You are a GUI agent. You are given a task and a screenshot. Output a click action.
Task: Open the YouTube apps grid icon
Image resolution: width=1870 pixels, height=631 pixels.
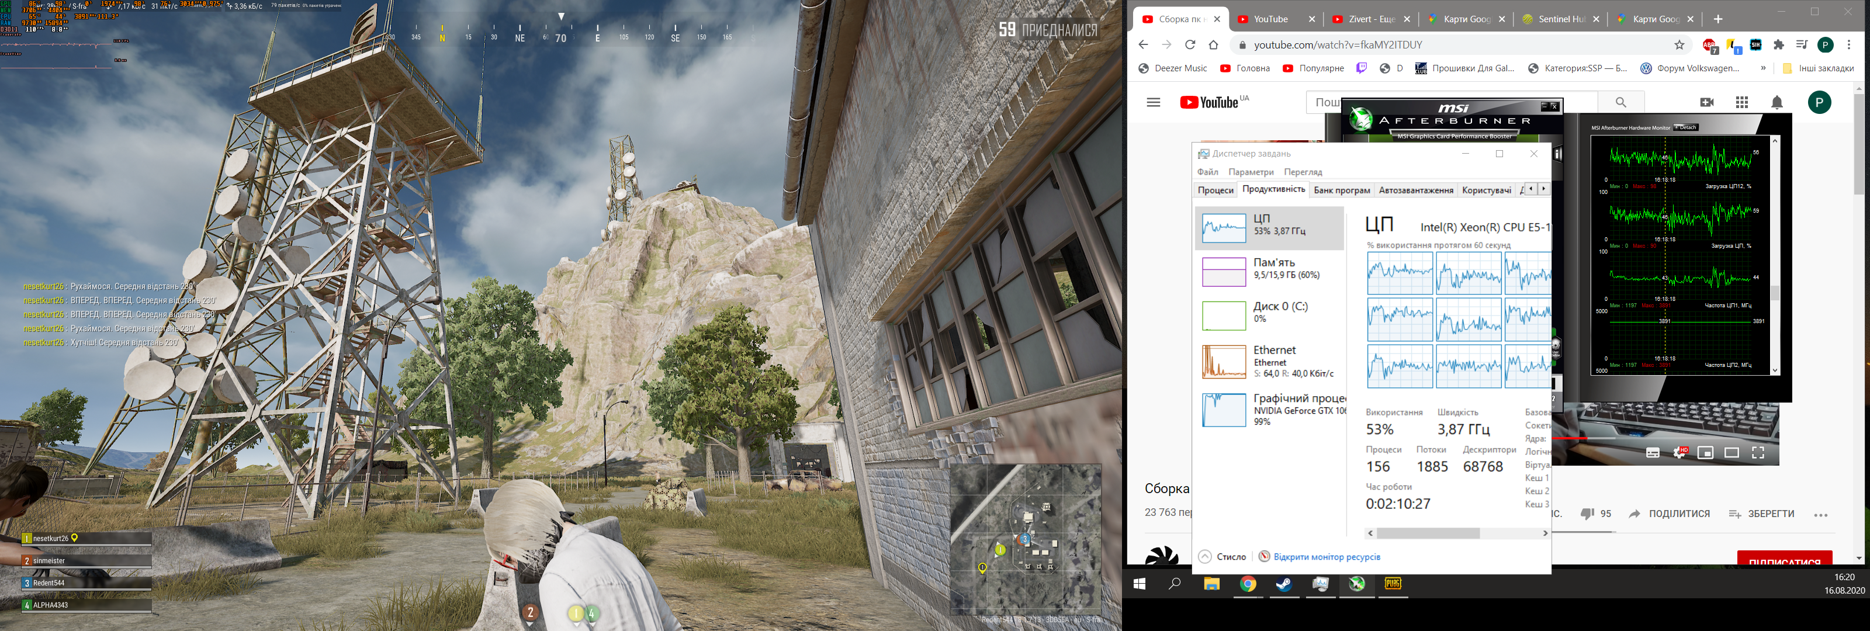(1741, 102)
